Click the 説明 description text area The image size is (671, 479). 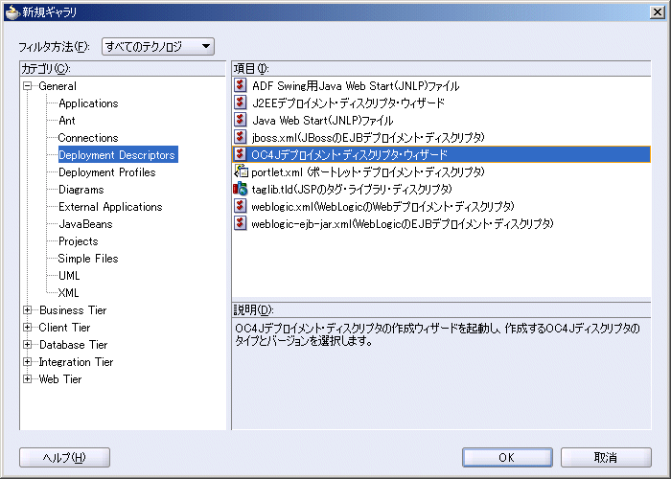[x=441, y=374]
